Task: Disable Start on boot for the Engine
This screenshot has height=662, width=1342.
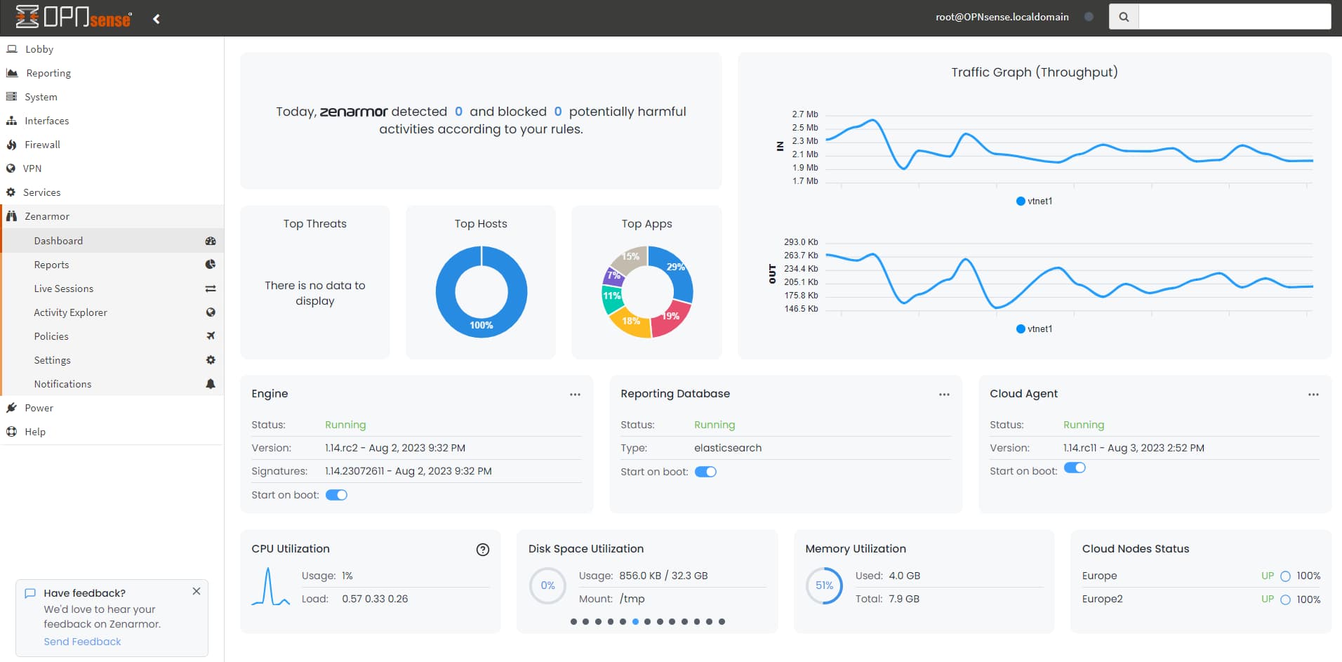Action: click(x=337, y=495)
